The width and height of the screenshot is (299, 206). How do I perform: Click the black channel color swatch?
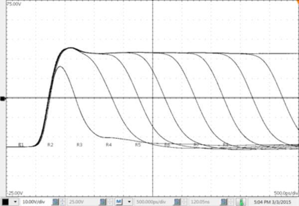(5, 202)
